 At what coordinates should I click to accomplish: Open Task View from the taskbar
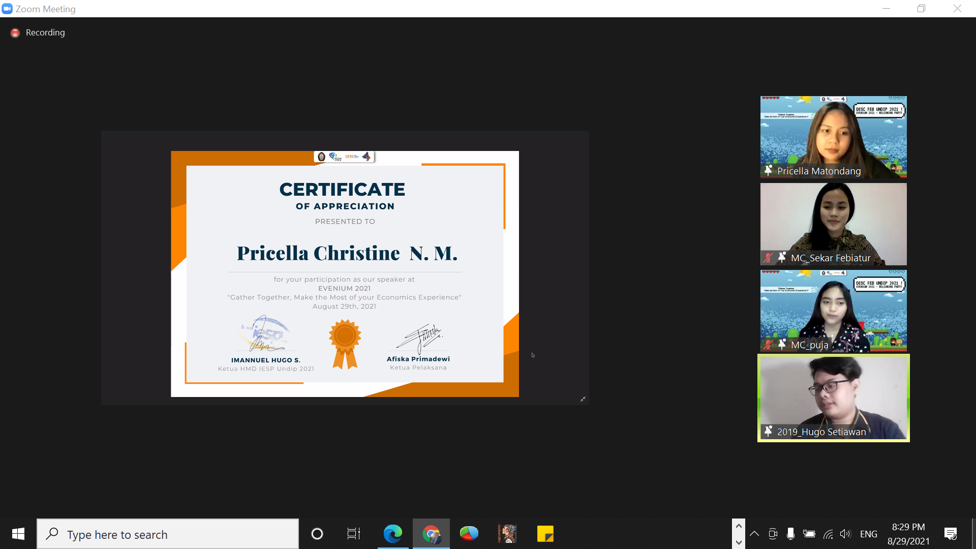(x=353, y=534)
